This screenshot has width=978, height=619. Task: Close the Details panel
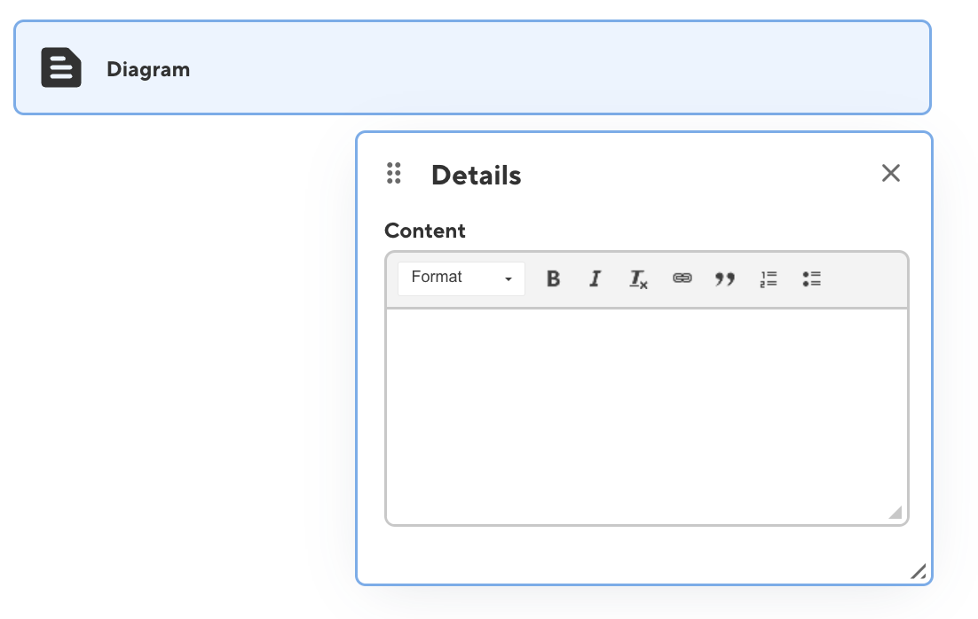click(x=890, y=173)
